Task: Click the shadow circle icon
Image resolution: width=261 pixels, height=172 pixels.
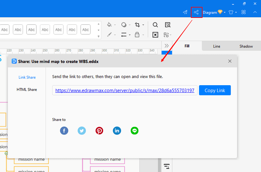Action: pos(124,25)
